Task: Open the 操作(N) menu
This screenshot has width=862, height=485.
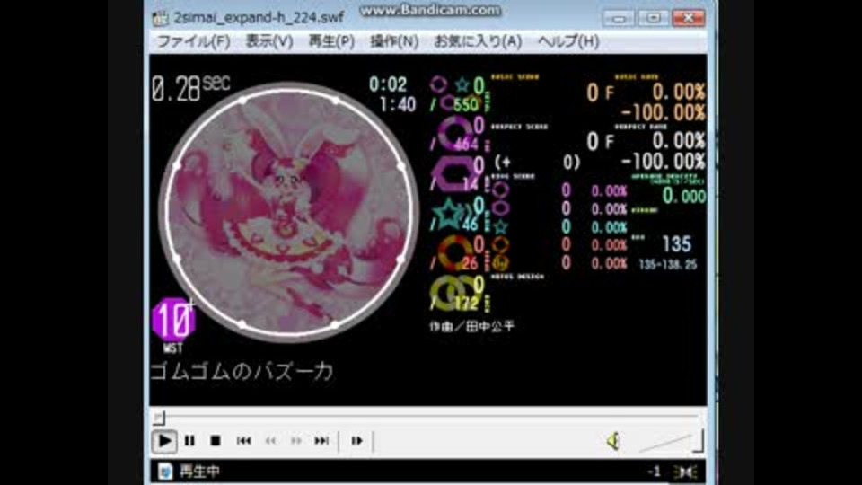Action: [393, 41]
